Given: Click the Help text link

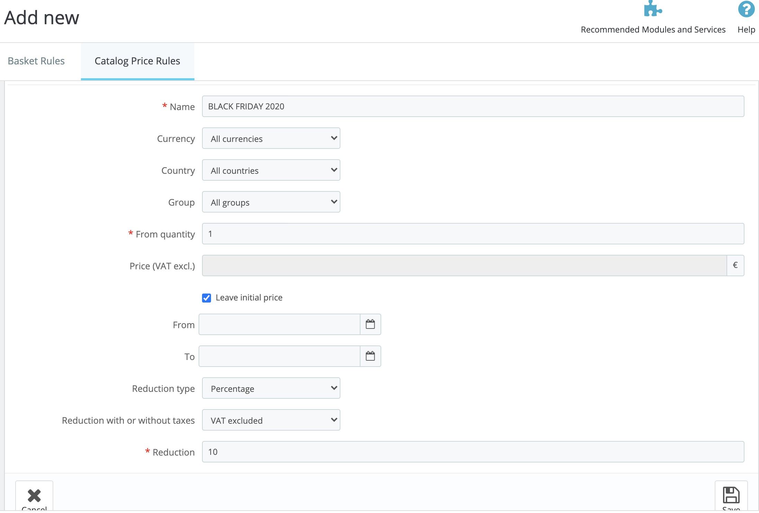Looking at the screenshot, I should tap(746, 30).
